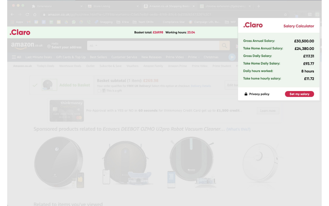The image size is (329, 206).
Task: Switch to the Extensions browser tab
Action: (x=57, y=6)
